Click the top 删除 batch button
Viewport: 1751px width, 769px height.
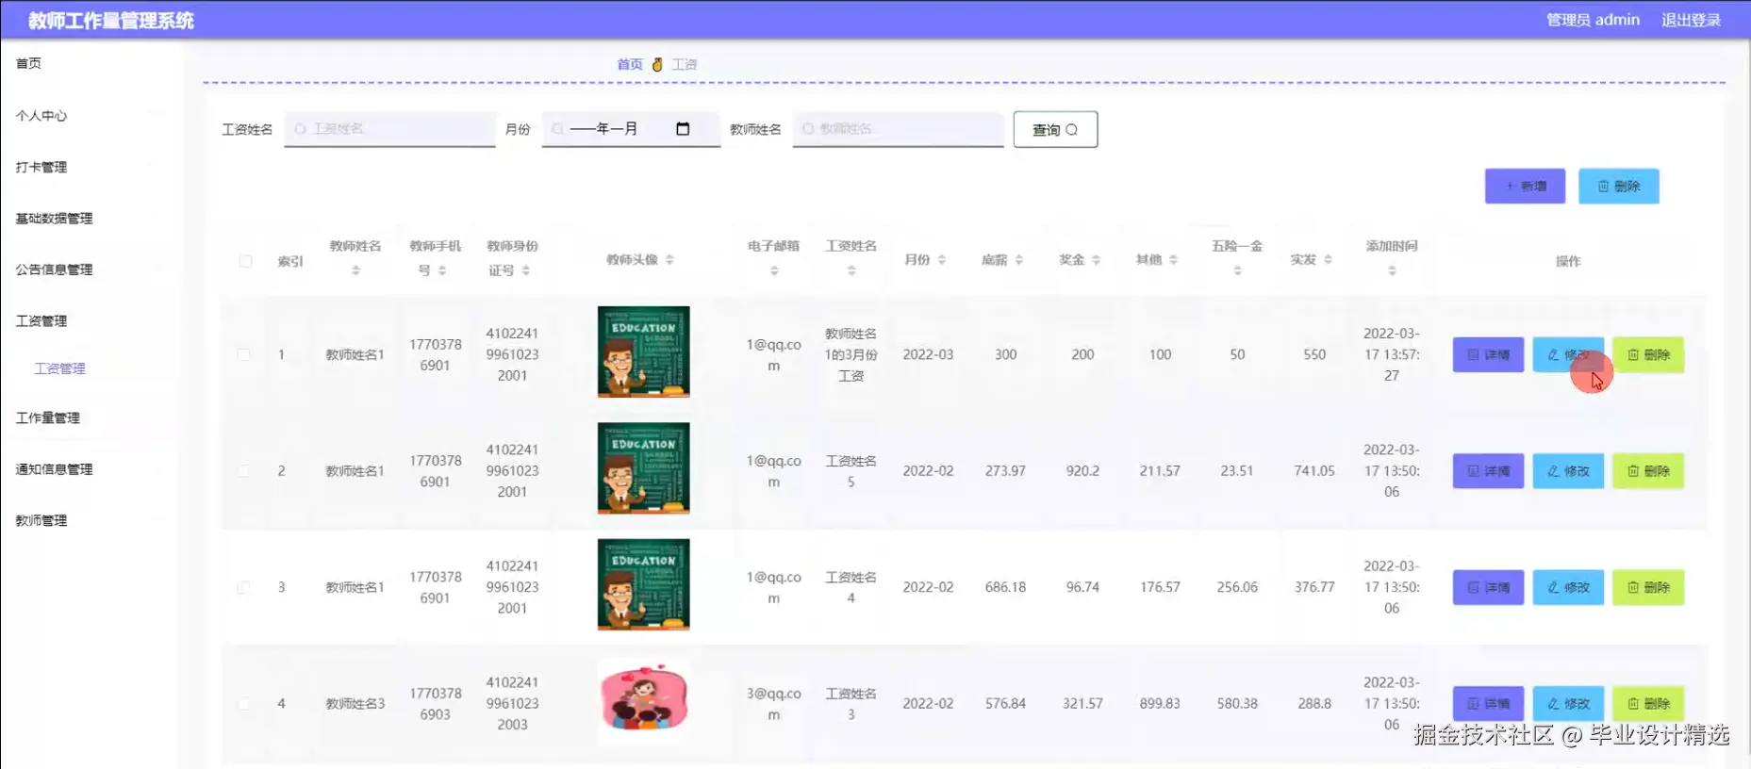coord(1619,186)
